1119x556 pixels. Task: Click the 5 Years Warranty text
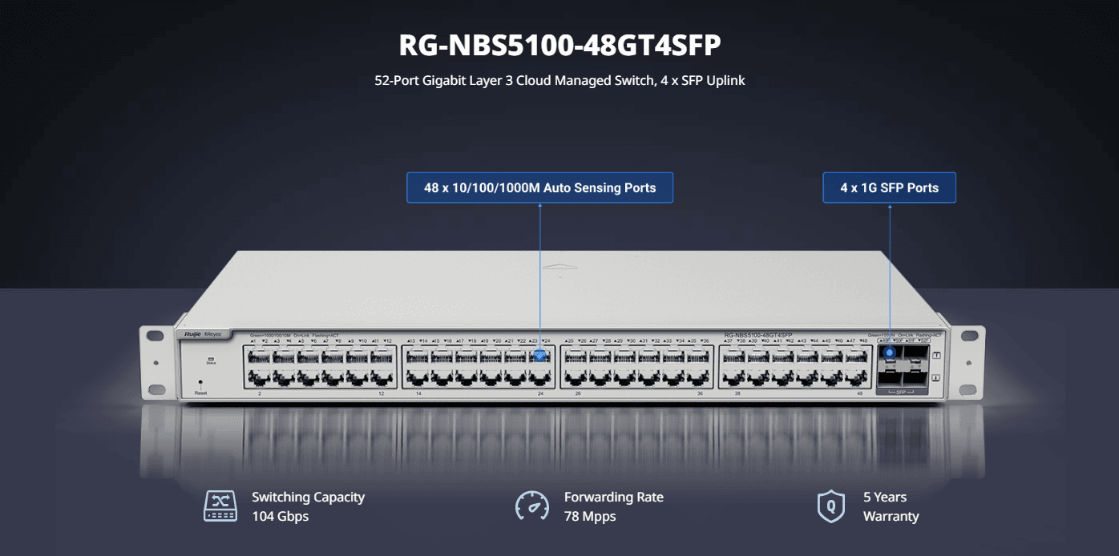[891, 506]
